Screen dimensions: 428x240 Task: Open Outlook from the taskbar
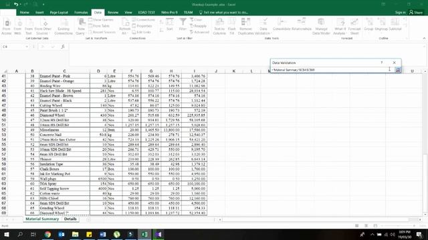point(62,234)
